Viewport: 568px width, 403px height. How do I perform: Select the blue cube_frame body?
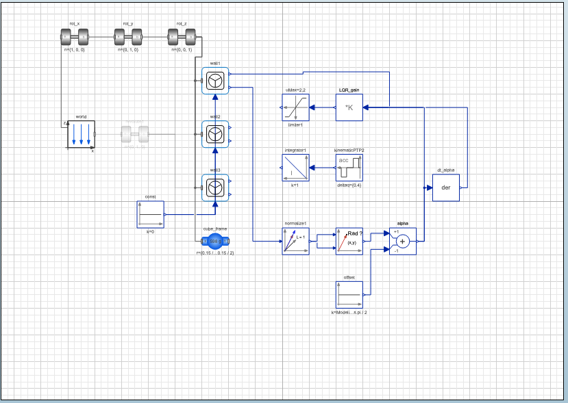215,242
